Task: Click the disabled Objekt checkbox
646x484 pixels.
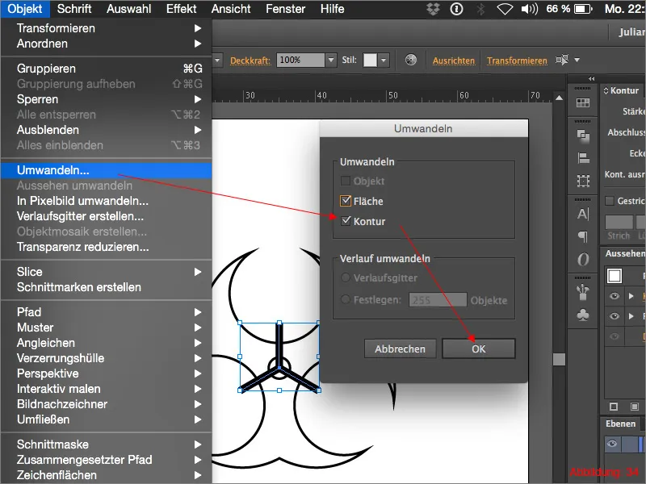Action: pos(346,181)
